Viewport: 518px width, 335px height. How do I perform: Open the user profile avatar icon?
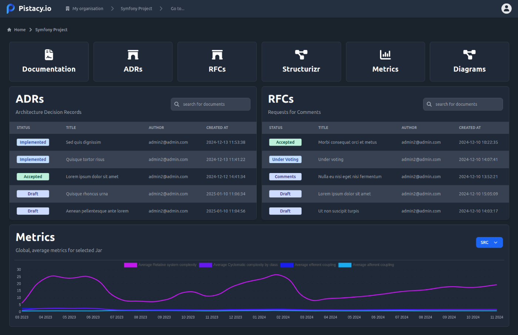coord(506,8)
